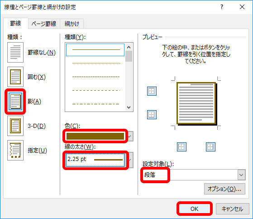Choose the 囲む(X) box border icon
The image size is (253, 219).
15,77
